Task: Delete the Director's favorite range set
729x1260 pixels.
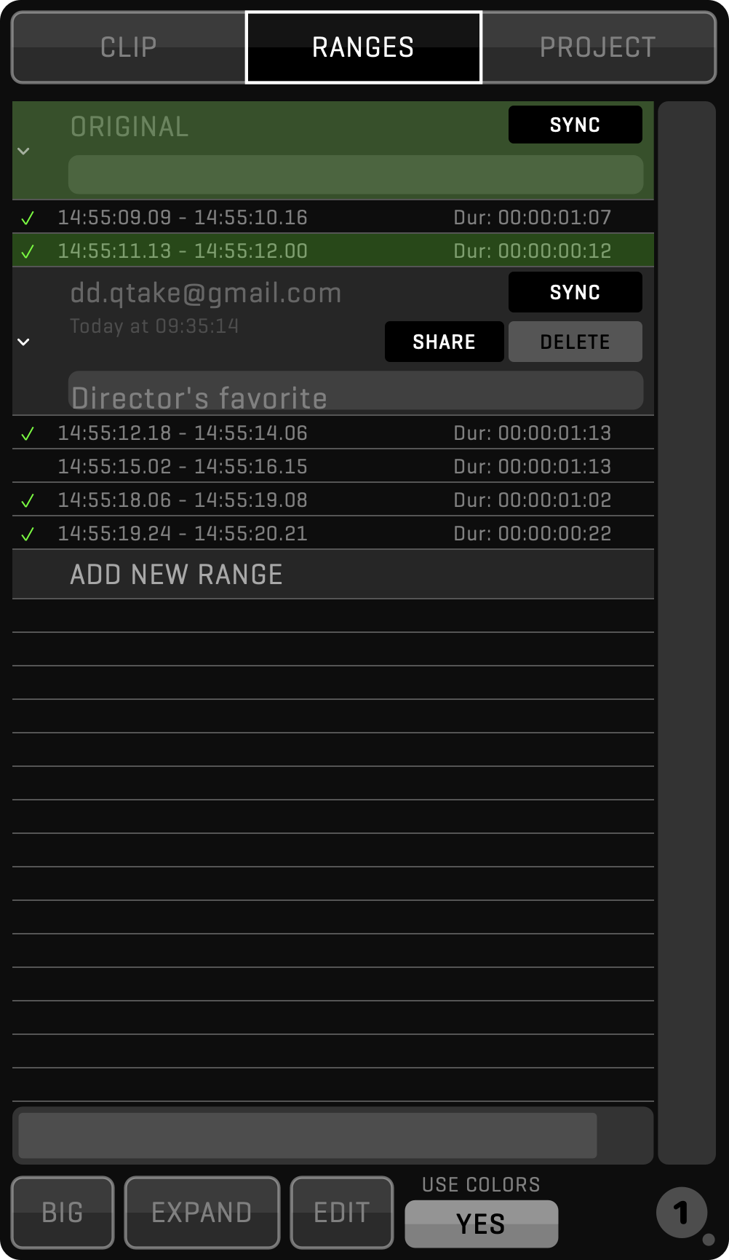Action: 575,342
